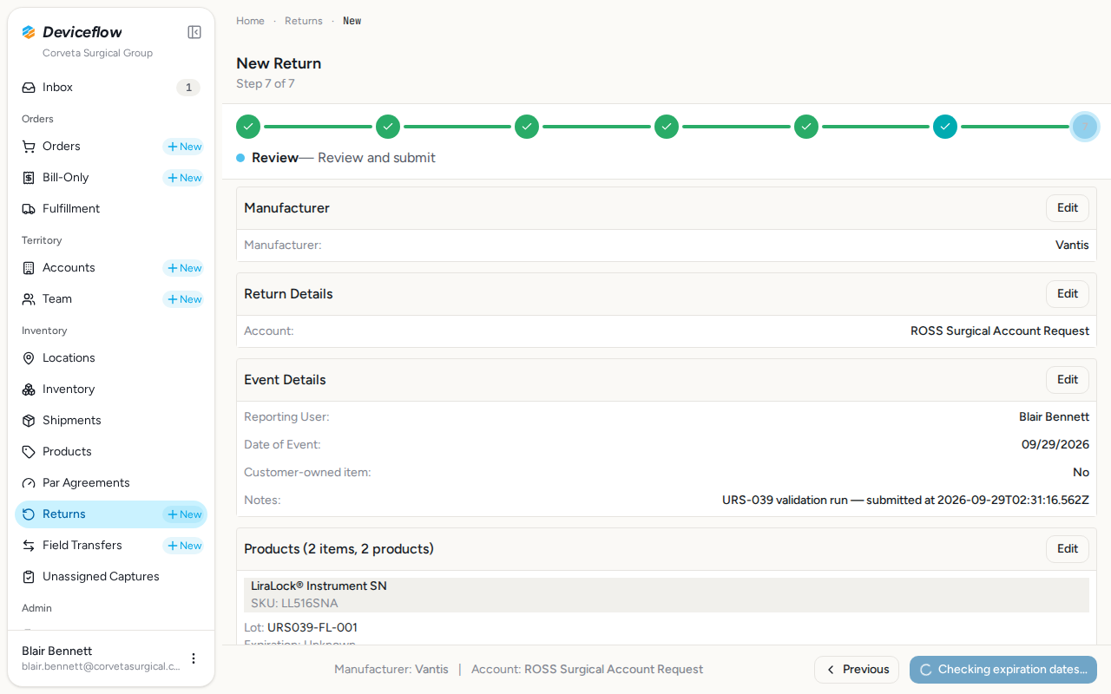Add a new account via +New
Screen dimensions: 1111x694
pos(184,268)
